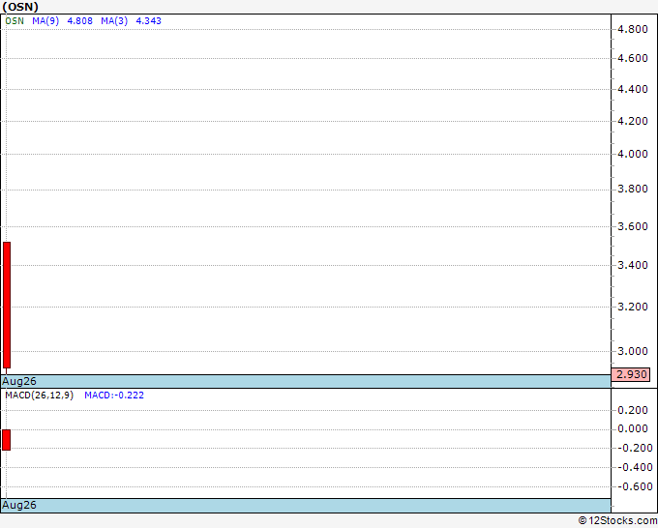Image resolution: width=658 pixels, height=528 pixels.
Task: Click the 4.200 price axis label
Action: 633,121
